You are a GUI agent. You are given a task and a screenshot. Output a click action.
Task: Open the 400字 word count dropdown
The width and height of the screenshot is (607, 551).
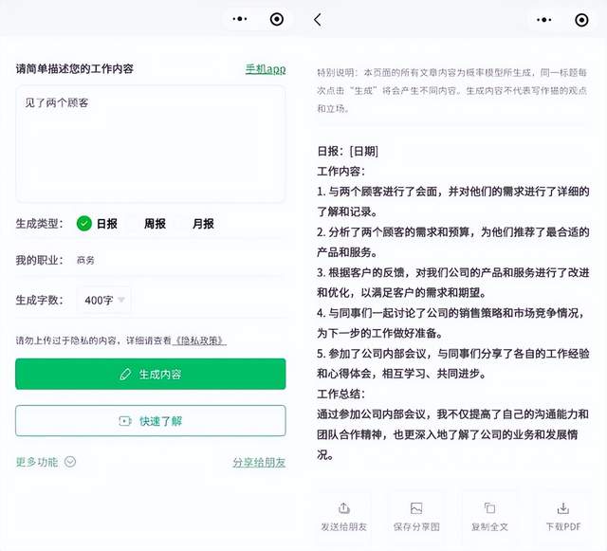[104, 300]
